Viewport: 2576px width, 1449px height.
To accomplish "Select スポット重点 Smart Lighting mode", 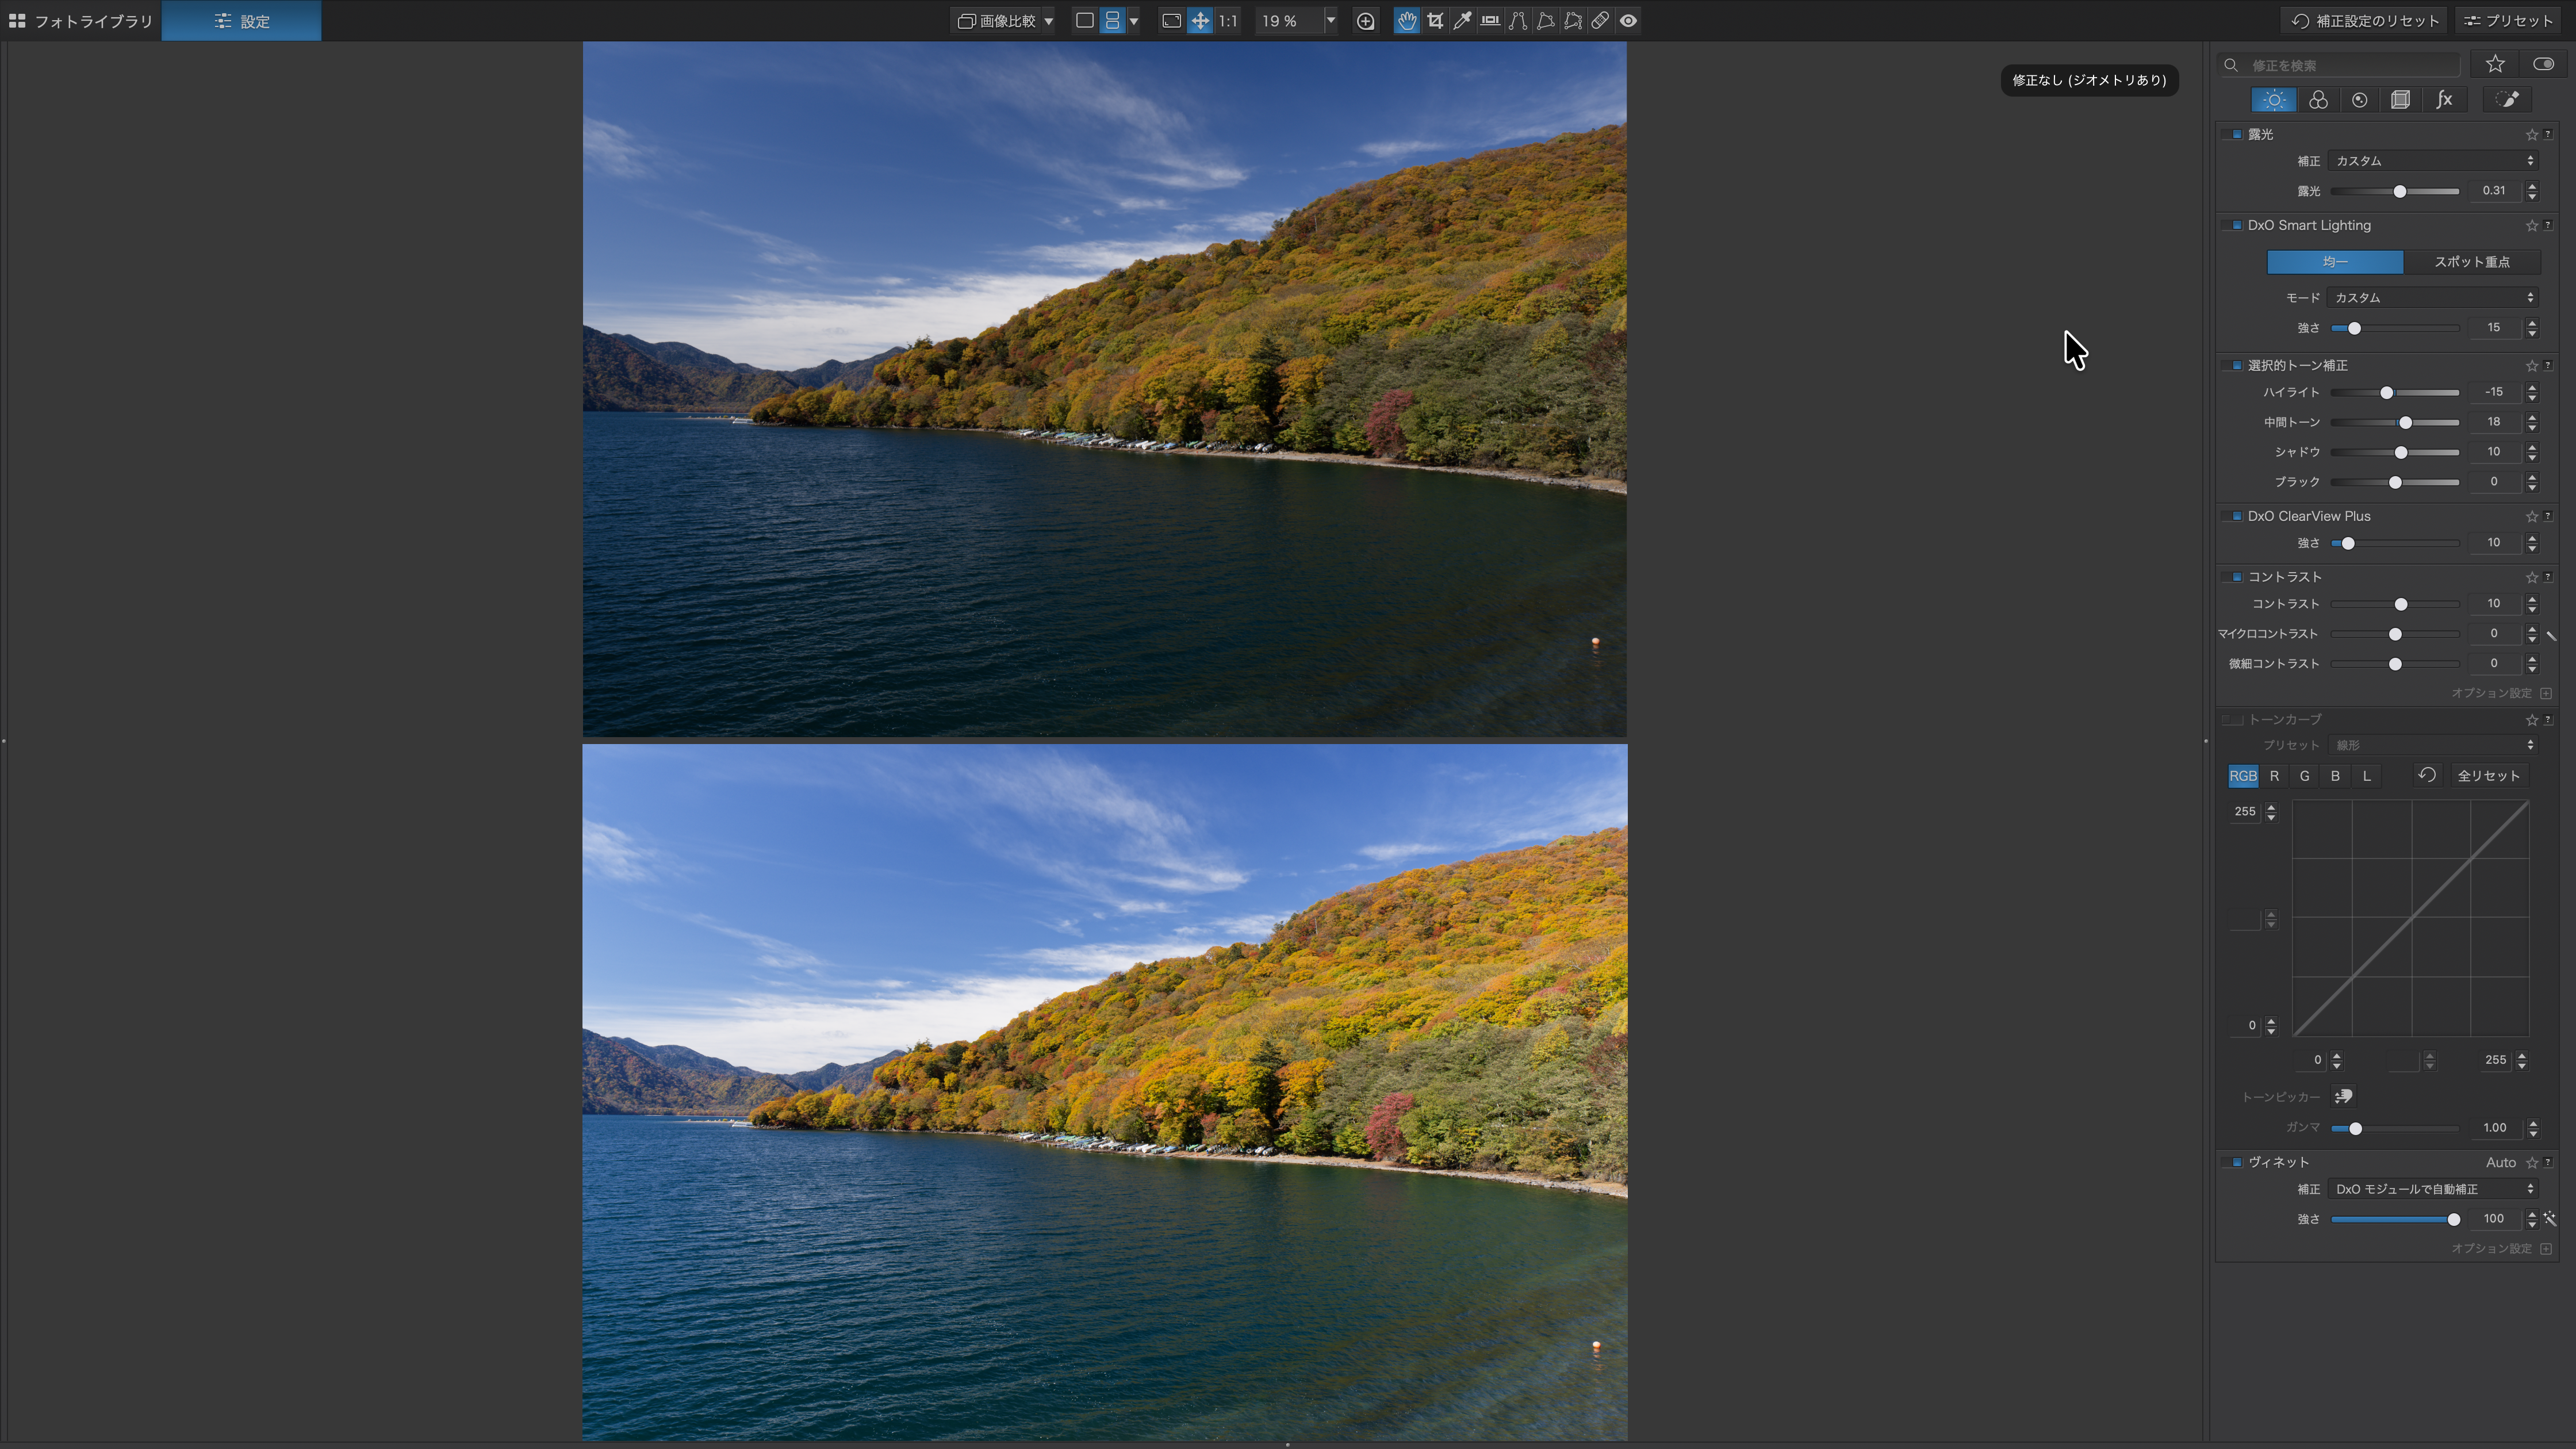I will point(2471,262).
